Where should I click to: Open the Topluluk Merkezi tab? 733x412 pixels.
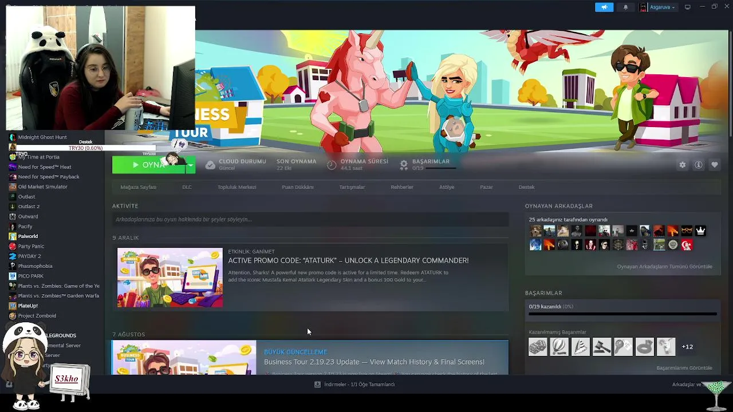[237, 187]
